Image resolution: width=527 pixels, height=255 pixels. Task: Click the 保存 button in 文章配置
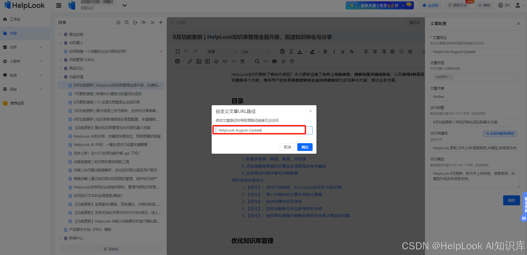[x=511, y=200]
